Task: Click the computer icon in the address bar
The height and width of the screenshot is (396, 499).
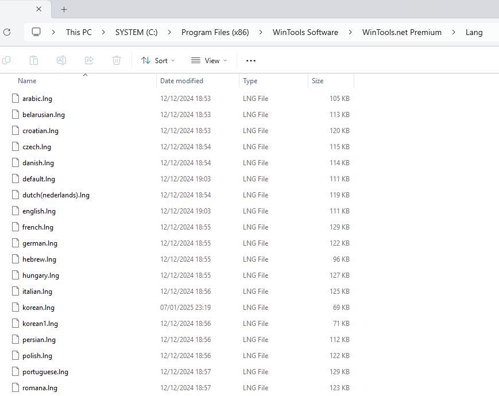Action: 36,33
